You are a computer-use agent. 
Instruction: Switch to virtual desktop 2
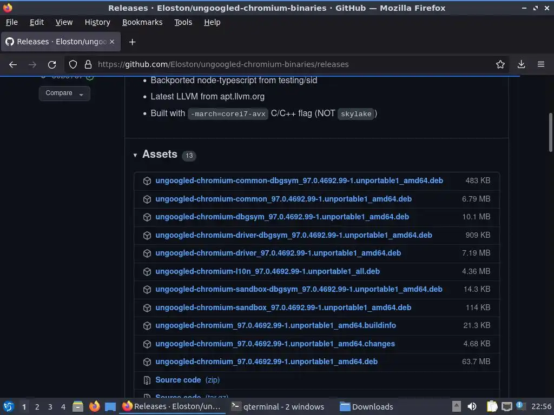[x=37, y=407]
